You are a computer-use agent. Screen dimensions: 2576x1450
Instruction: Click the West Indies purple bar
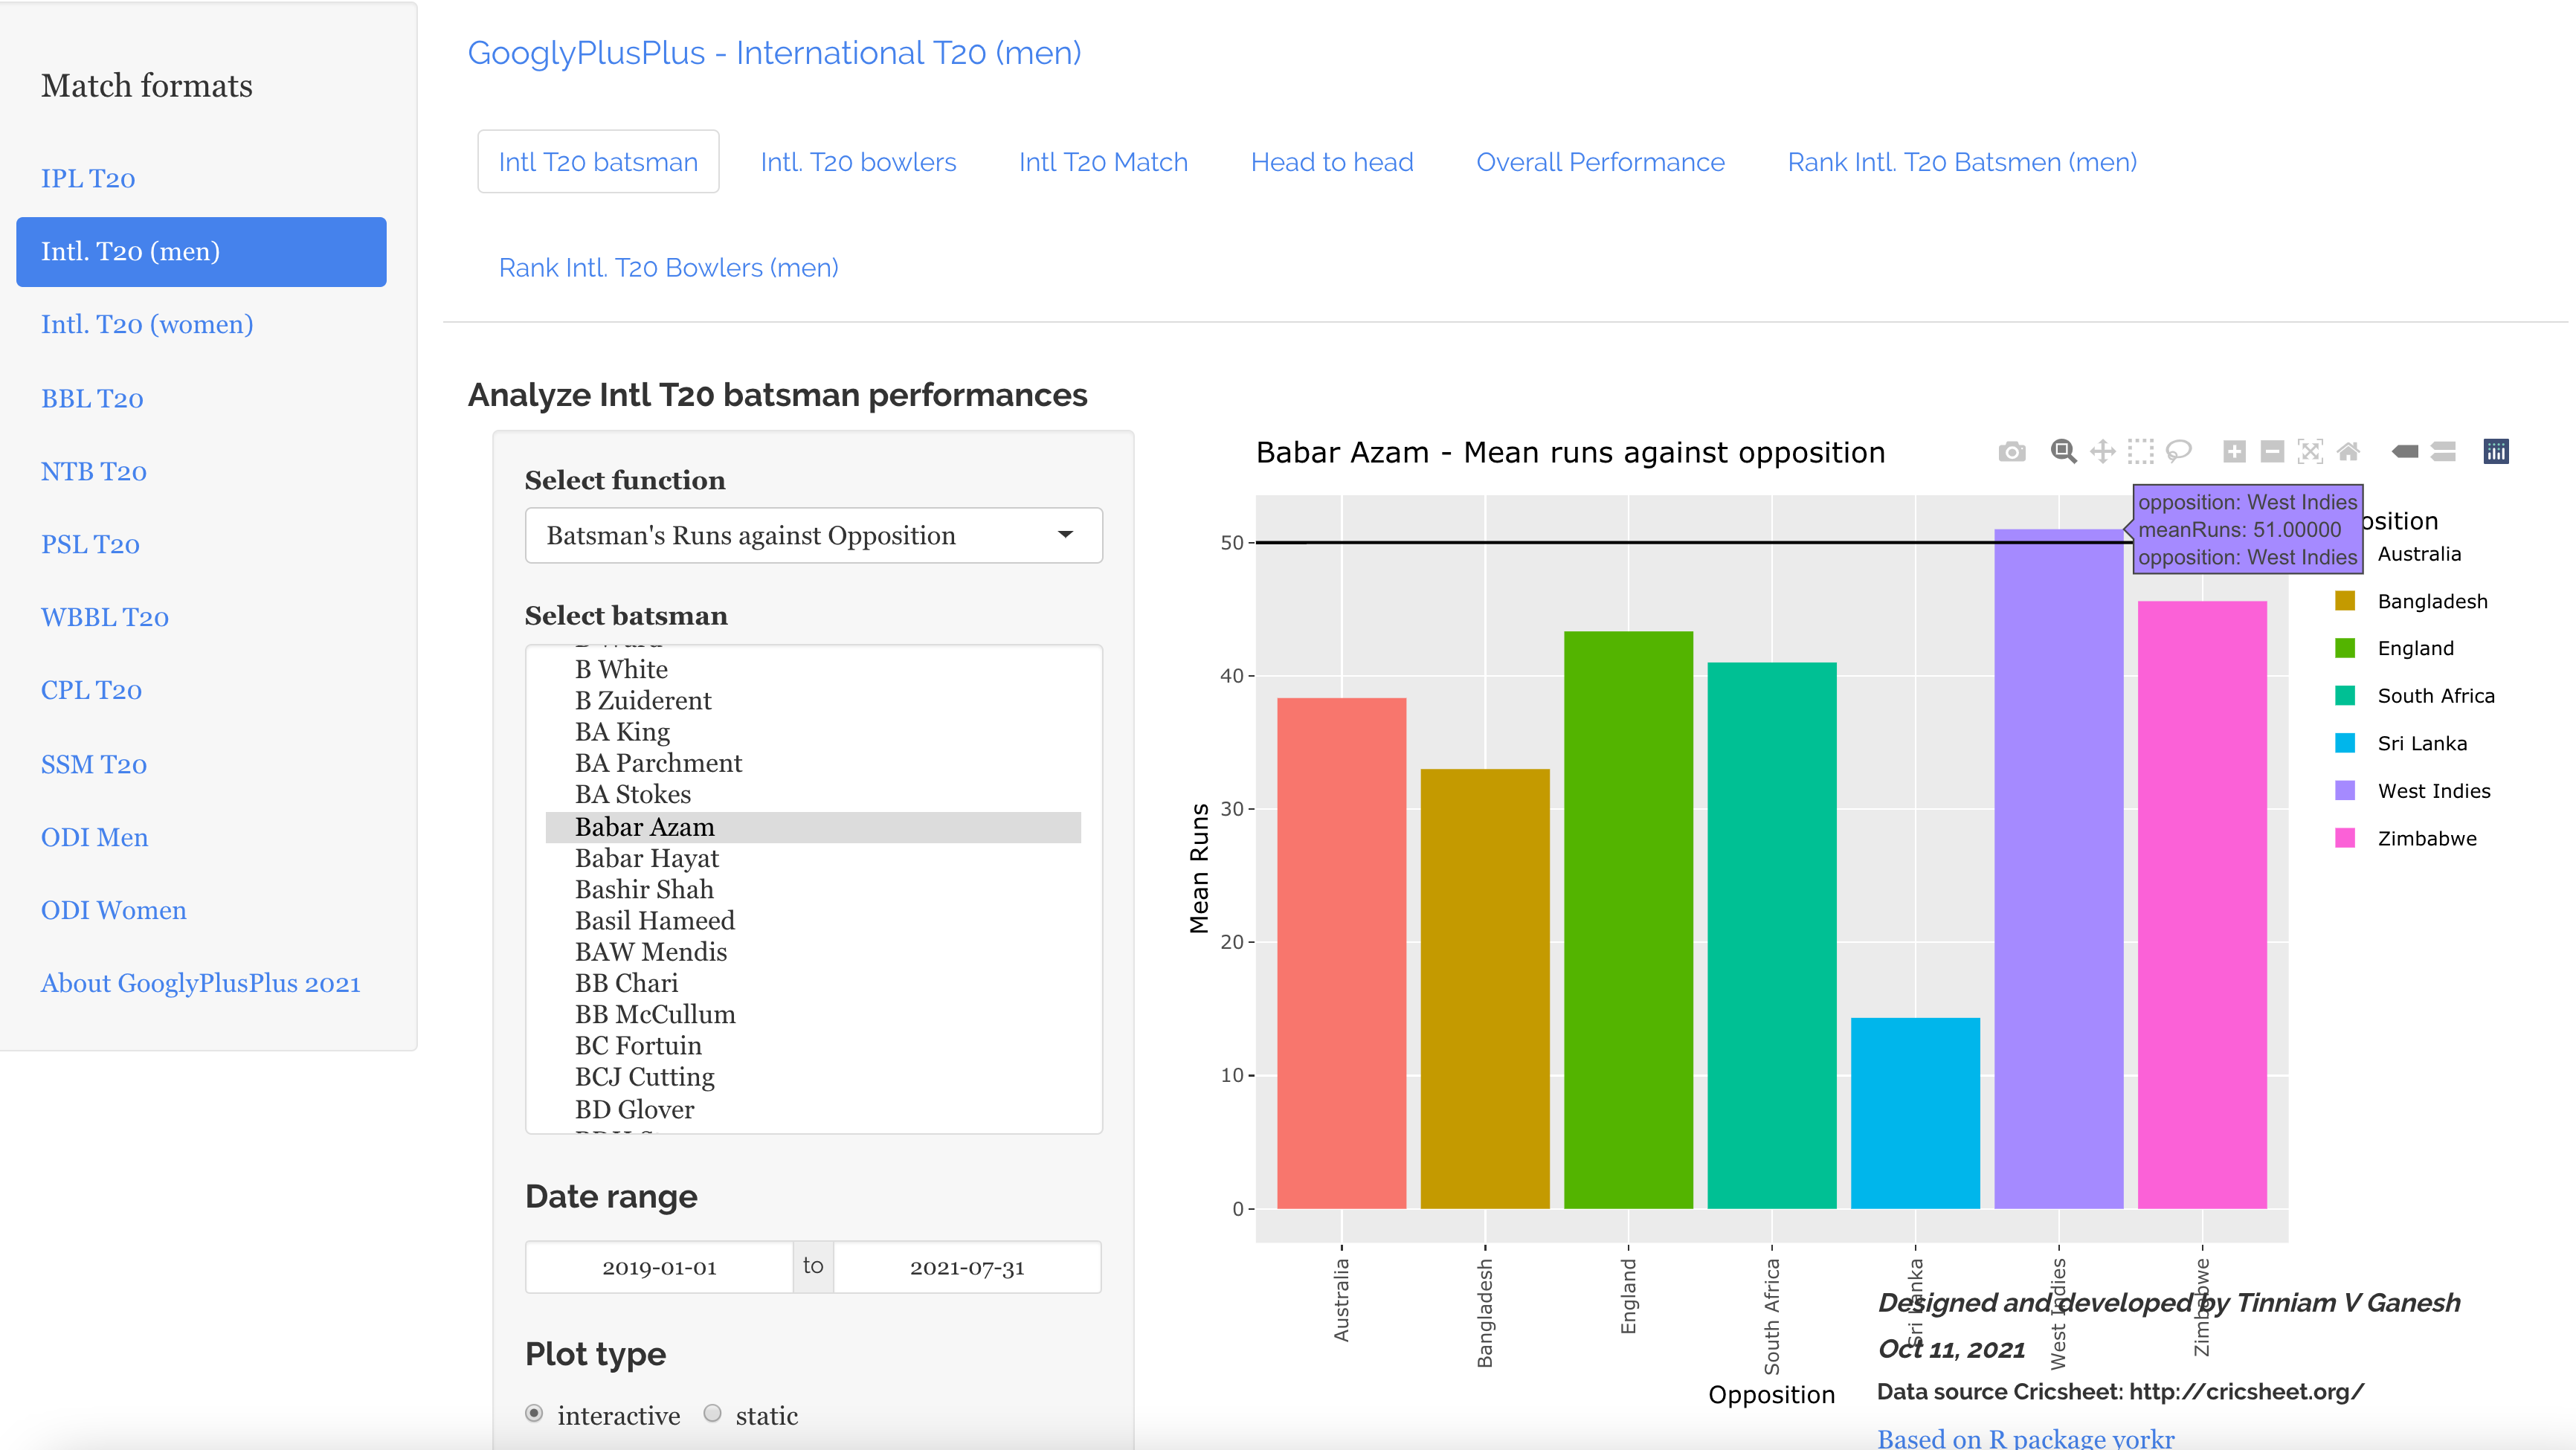(x=2058, y=870)
